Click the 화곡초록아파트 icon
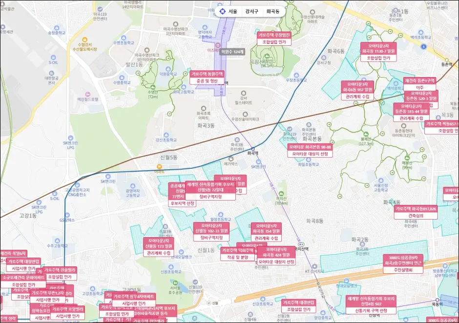This screenshot has height=323, width=459. point(203,108)
